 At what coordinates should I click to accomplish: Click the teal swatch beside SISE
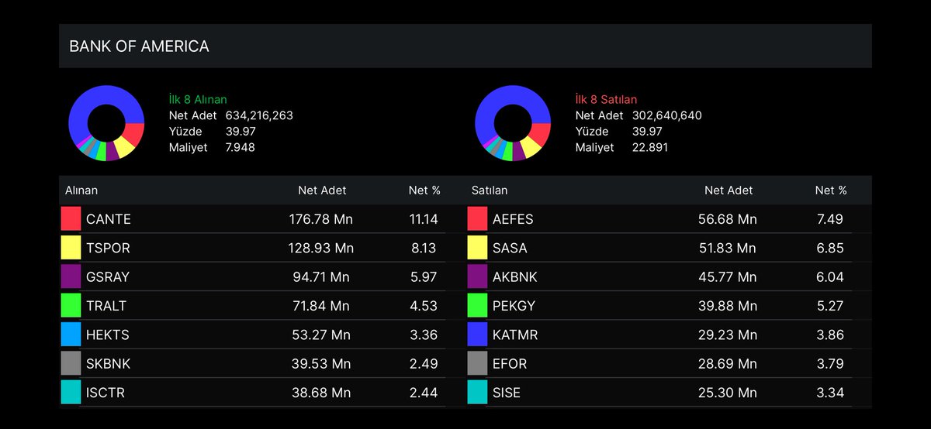coord(477,393)
